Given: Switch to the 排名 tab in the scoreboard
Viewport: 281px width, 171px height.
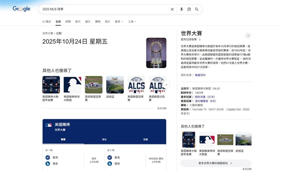Looking at the screenshot, I should click(x=104, y=139).
